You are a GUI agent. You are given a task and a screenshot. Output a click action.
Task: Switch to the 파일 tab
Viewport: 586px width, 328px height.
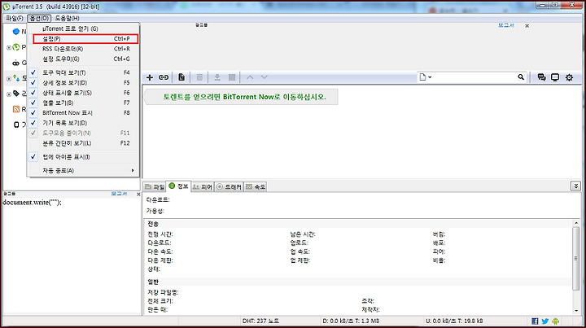click(155, 186)
